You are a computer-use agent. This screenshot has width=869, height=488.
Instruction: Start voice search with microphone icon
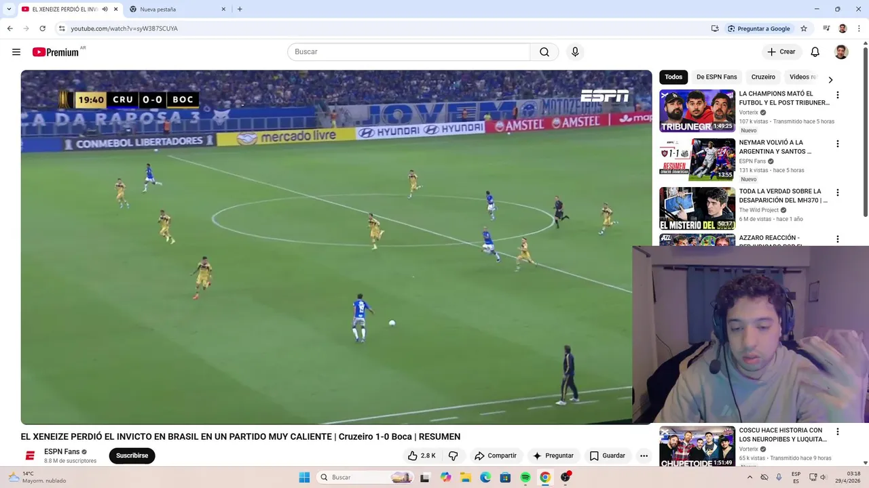click(x=575, y=52)
